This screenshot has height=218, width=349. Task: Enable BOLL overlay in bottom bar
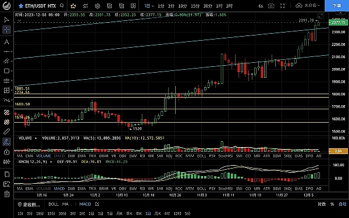tap(54, 204)
